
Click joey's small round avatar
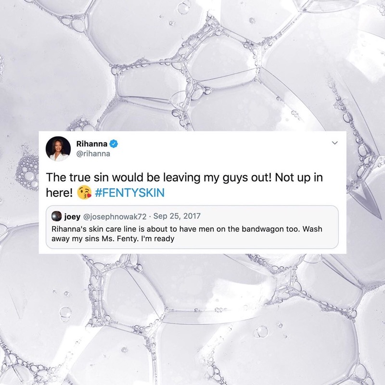click(56, 216)
